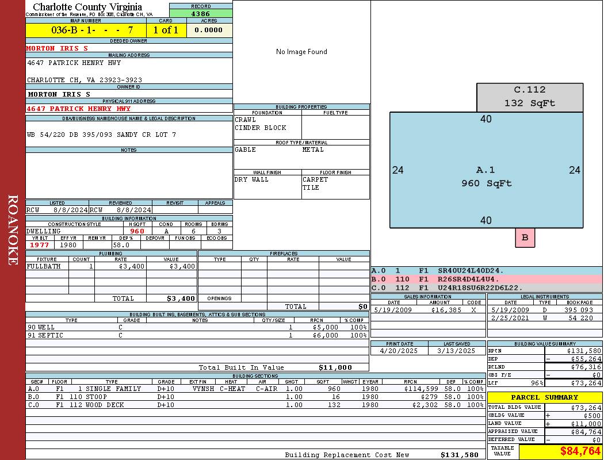Click the yellow card '1 of 1' box
This screenshot has height=460, width=604.
click(x=166, y=30)
